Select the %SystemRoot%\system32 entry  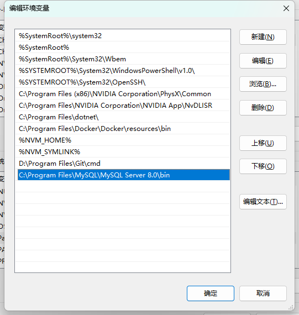tap(123, 36)
